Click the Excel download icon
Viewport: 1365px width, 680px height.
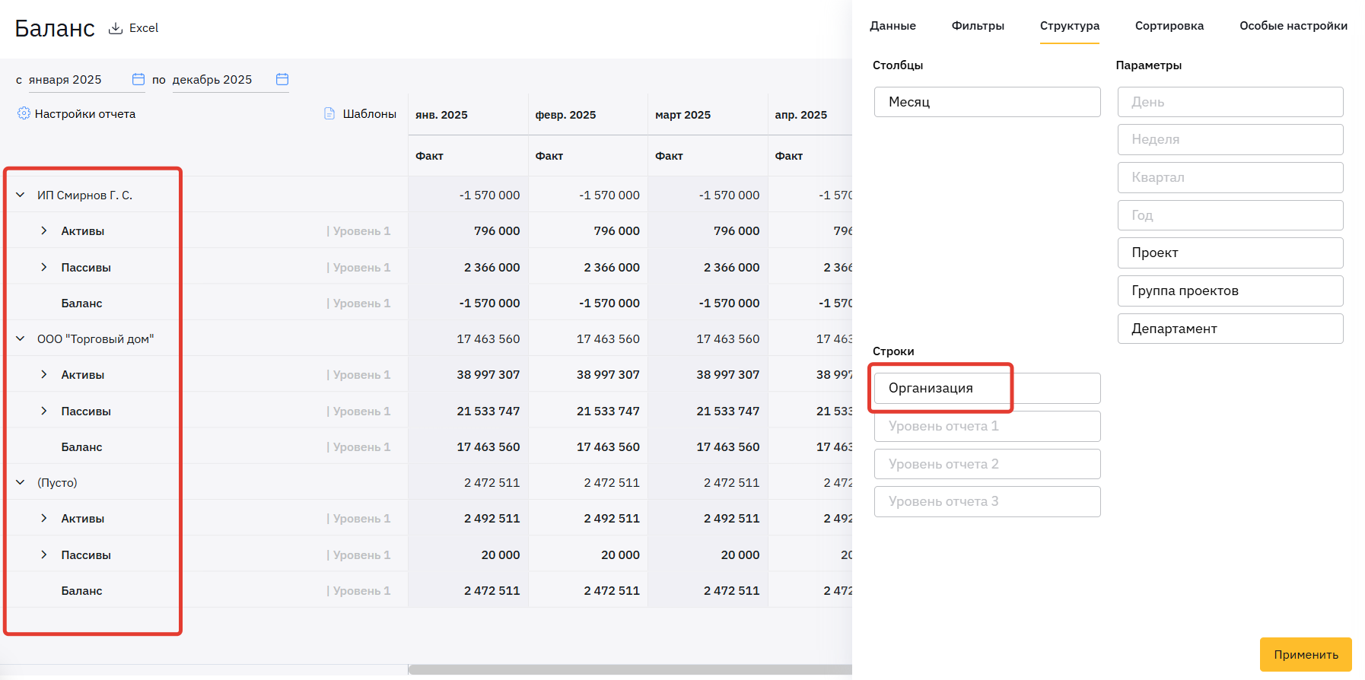click(116, 28)
